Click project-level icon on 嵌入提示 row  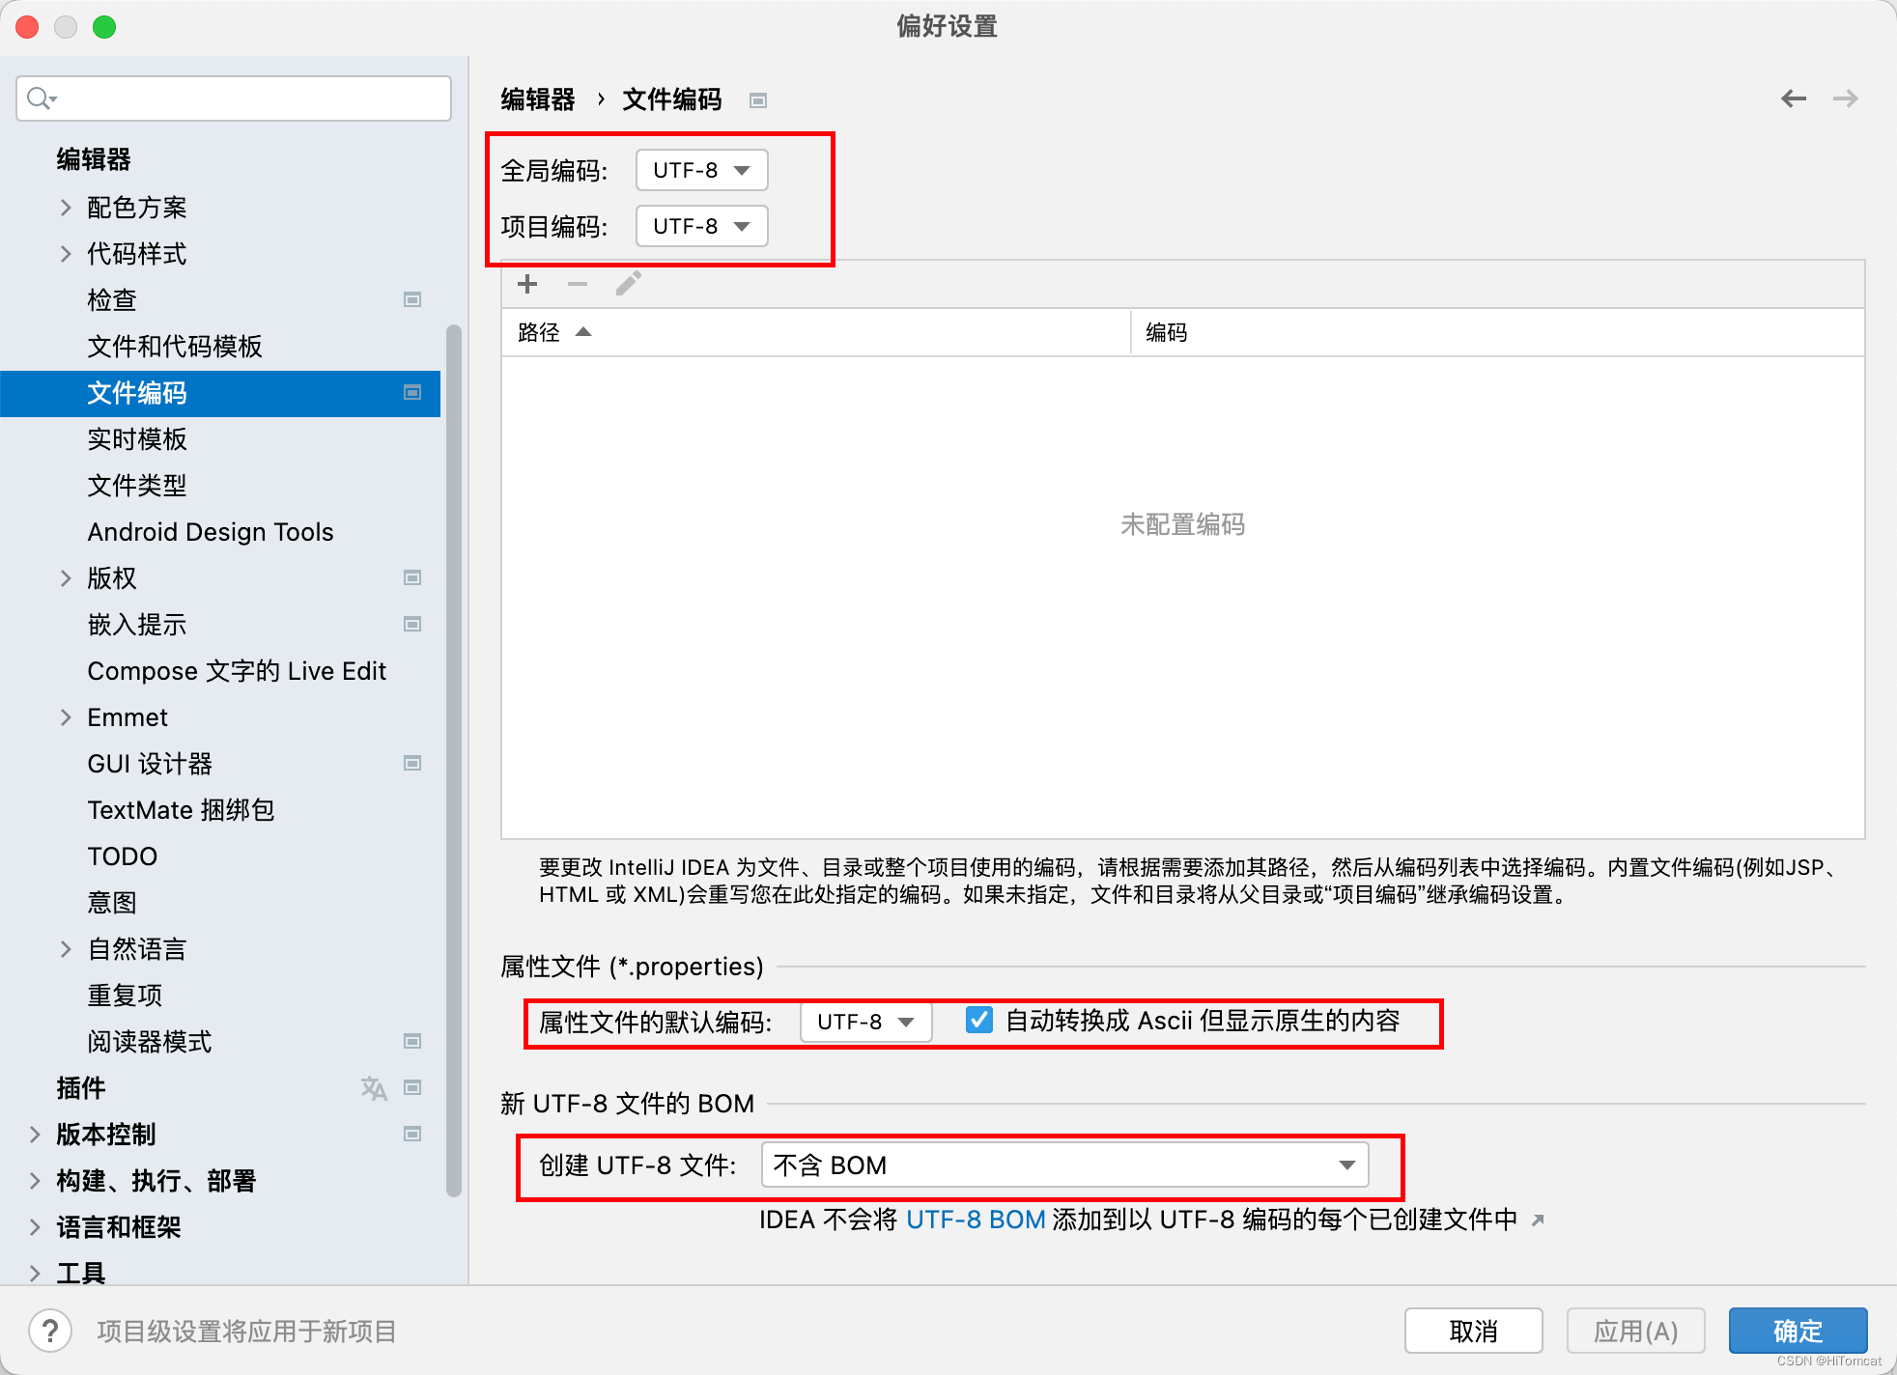point(412,624)
